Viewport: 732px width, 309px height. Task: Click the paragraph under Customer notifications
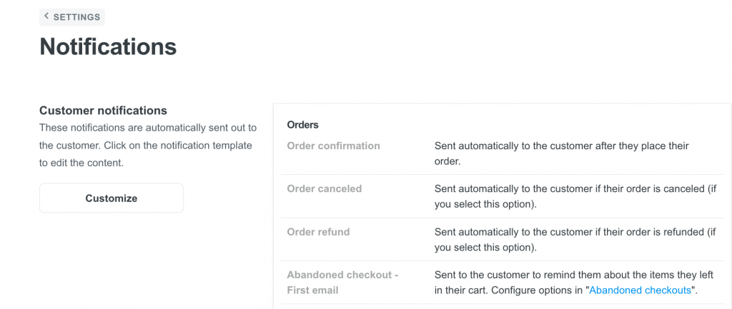147,145
